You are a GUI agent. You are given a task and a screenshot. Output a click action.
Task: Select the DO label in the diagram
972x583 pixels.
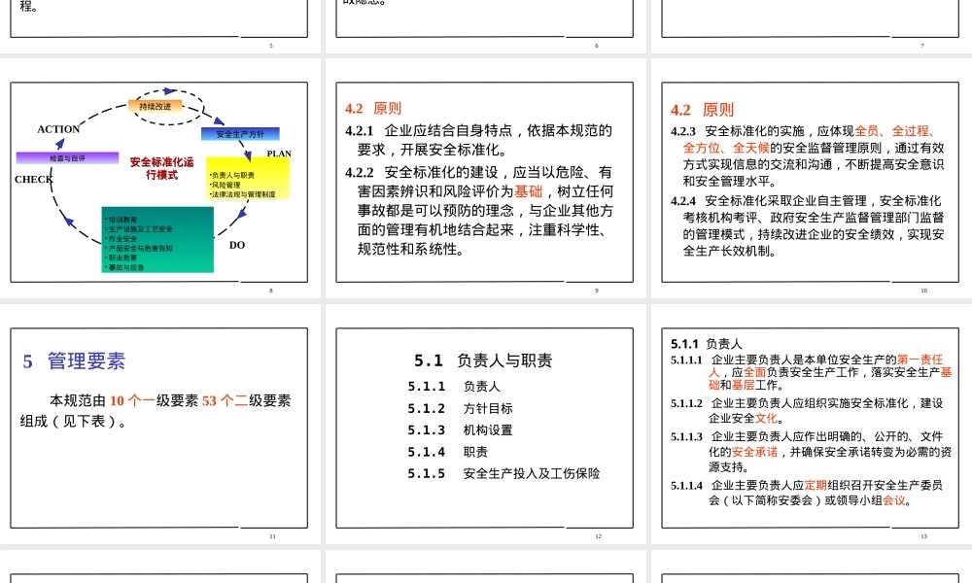(x=237, y=245)
